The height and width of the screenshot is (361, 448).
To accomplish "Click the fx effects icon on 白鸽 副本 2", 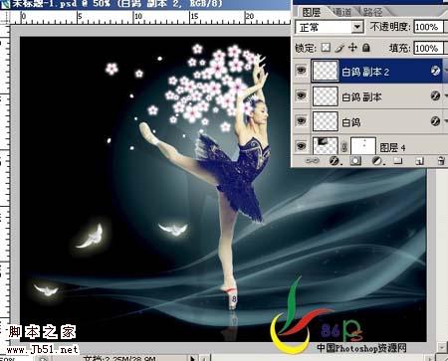I will click(x=435, y=71).
